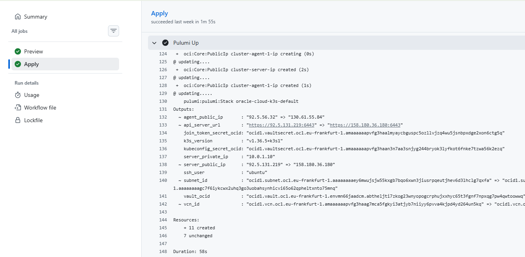Click the Apply heading link
The height and width of the screenshot is (257, 525).
pyautogui.click(x=159, y=13)
